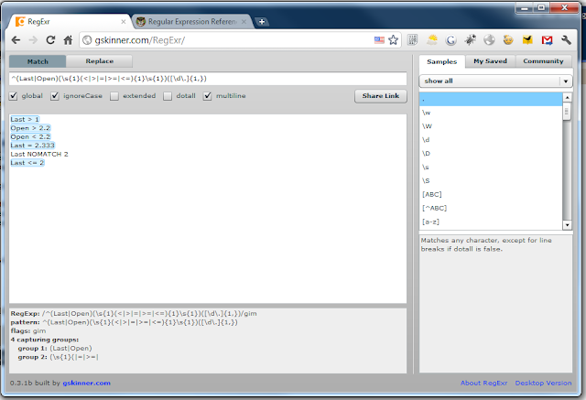586x400 pixels.
Task: Click the gray globe extension icon
Action: tap(489, 40)
